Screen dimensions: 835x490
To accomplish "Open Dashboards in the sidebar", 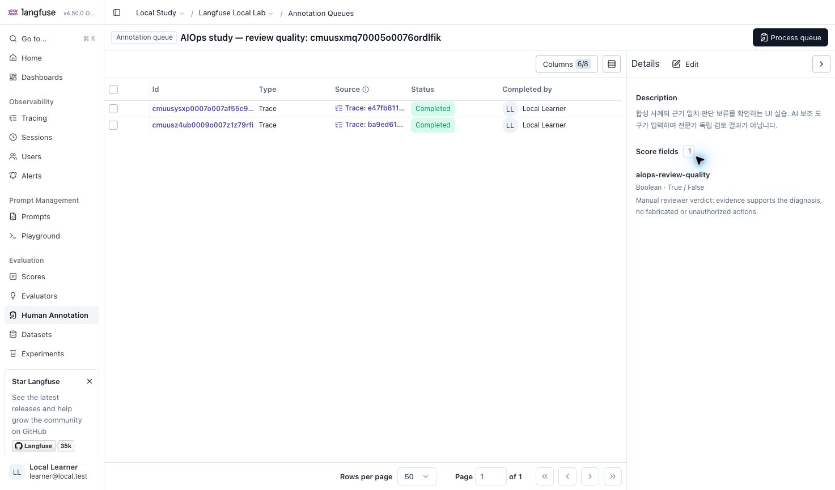I will (x=52, y=77).
